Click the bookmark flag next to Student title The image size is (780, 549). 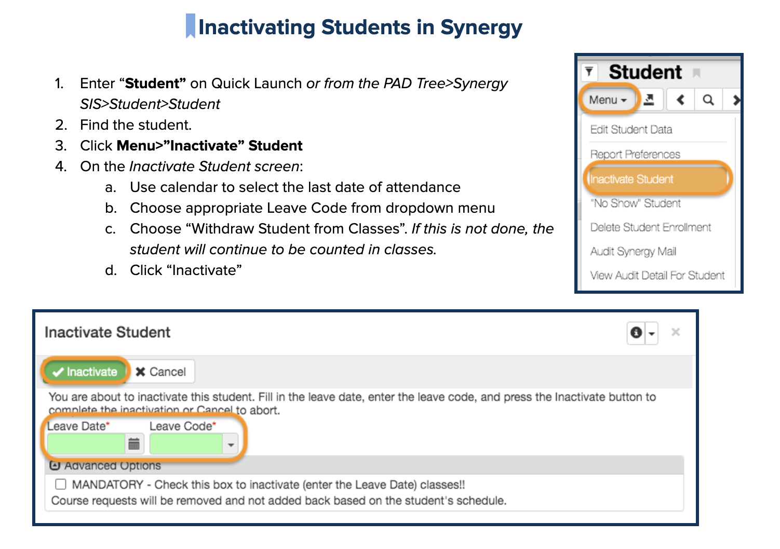697,73
